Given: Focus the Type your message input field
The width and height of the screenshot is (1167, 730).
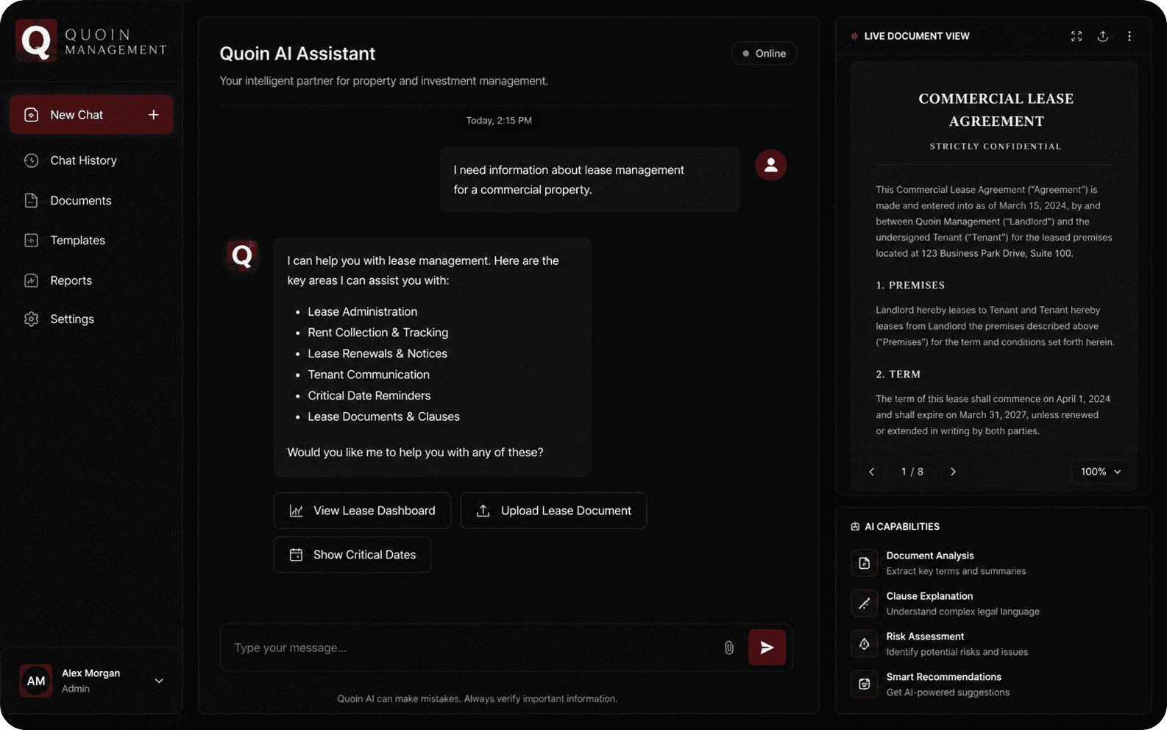Looking at the screenshot, I should (471, 648).
